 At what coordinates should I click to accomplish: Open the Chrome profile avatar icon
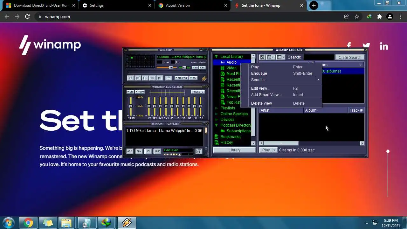click(x=390, y=17)
